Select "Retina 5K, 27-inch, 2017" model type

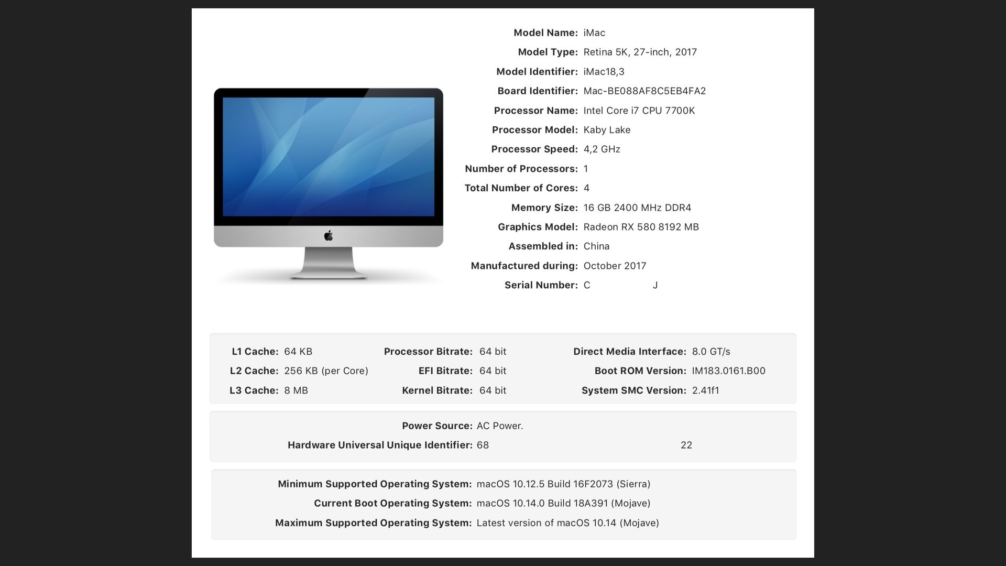click(640, 52)
